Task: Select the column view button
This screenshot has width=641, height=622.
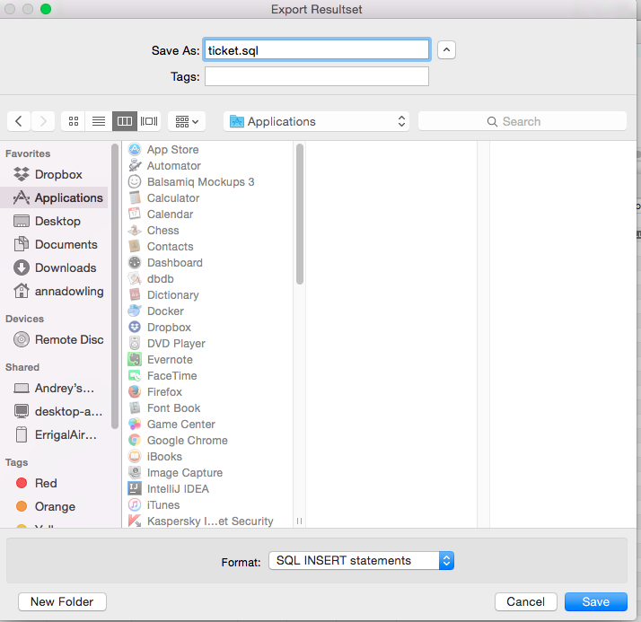Action: [x=124, y=121]
